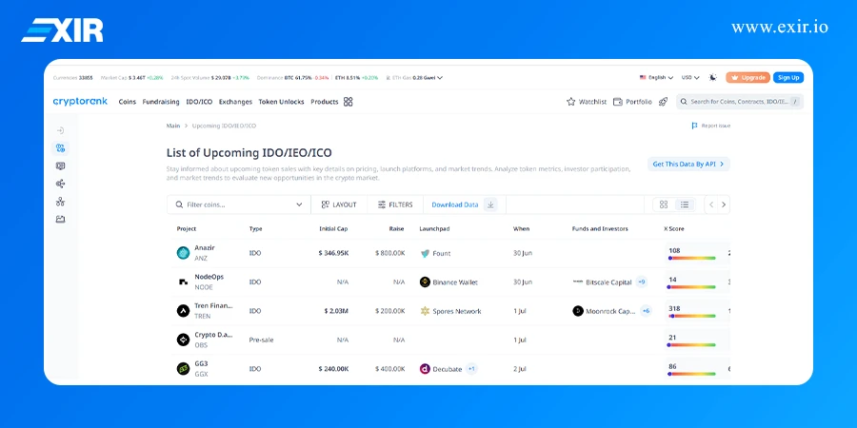Click the K Score bar for Anazir

[x=692, y=257]
